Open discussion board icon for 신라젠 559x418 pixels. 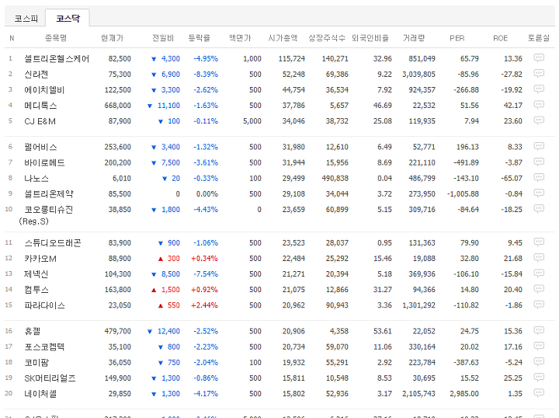tap(539, 73)
